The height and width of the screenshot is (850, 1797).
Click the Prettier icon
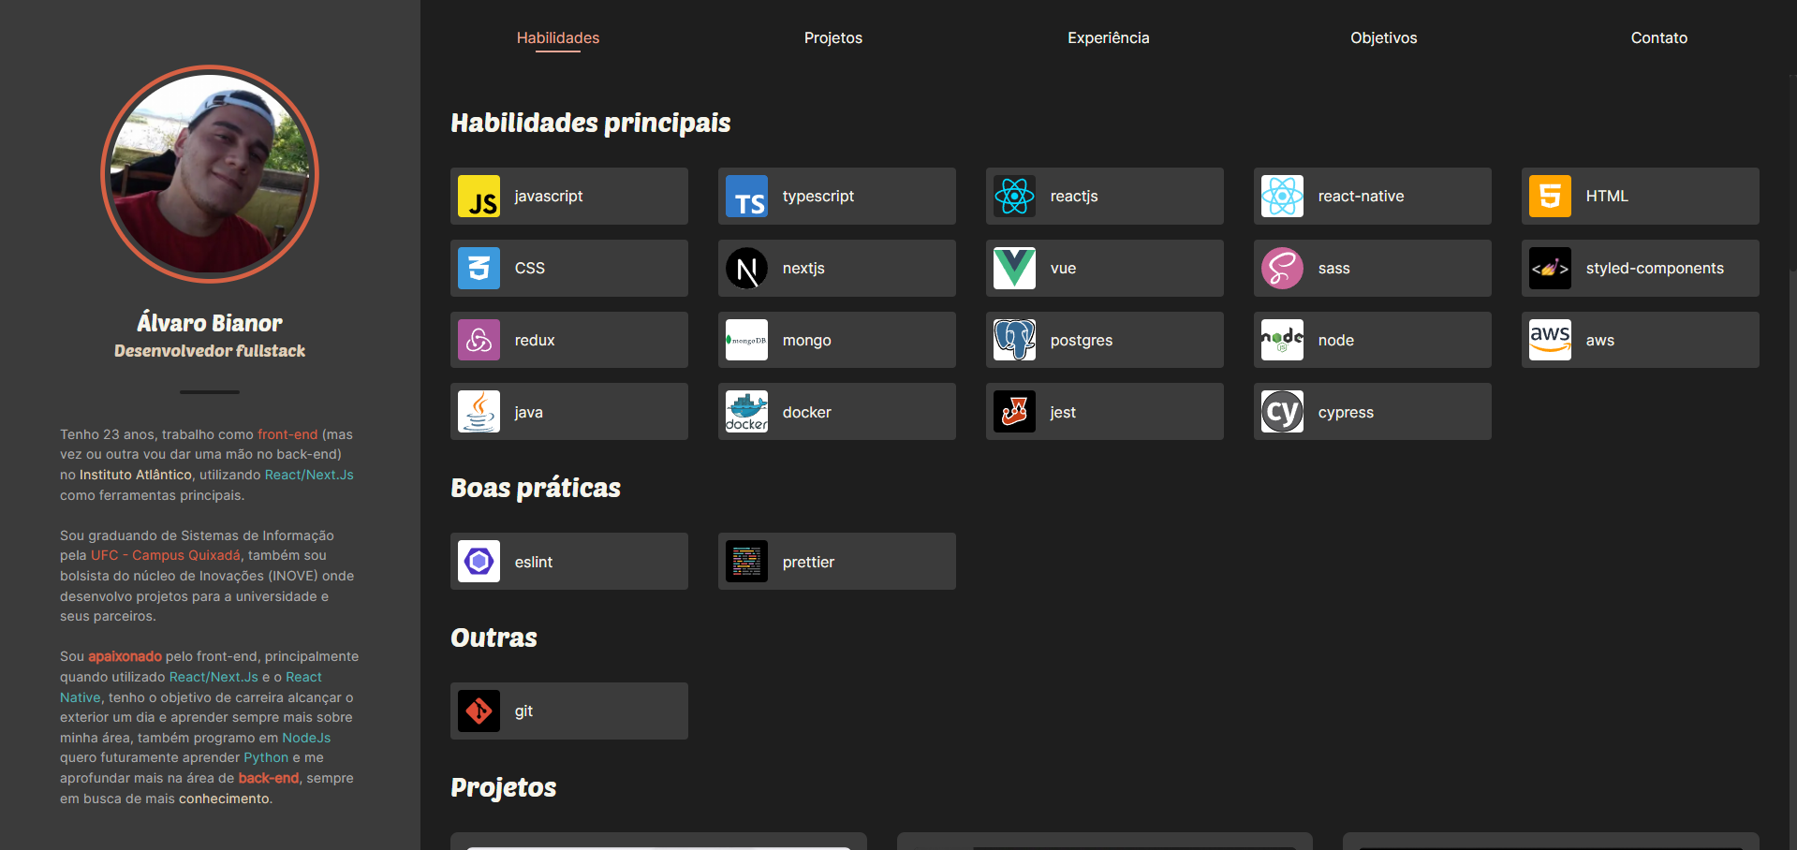coord(746,561)
